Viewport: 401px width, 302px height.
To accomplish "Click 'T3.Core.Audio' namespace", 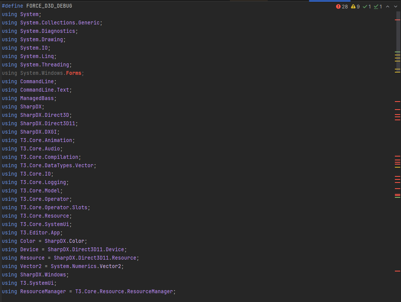I will pyautogui.click(x=40, y=149).
